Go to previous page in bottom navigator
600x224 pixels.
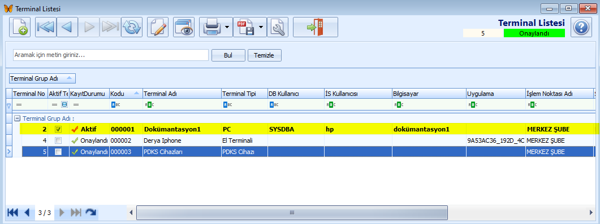27,213
